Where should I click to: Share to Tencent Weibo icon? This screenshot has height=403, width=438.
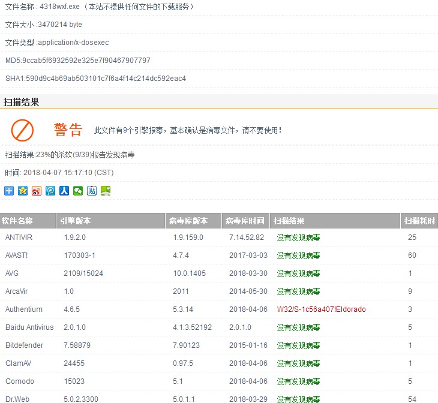point(50,191)
